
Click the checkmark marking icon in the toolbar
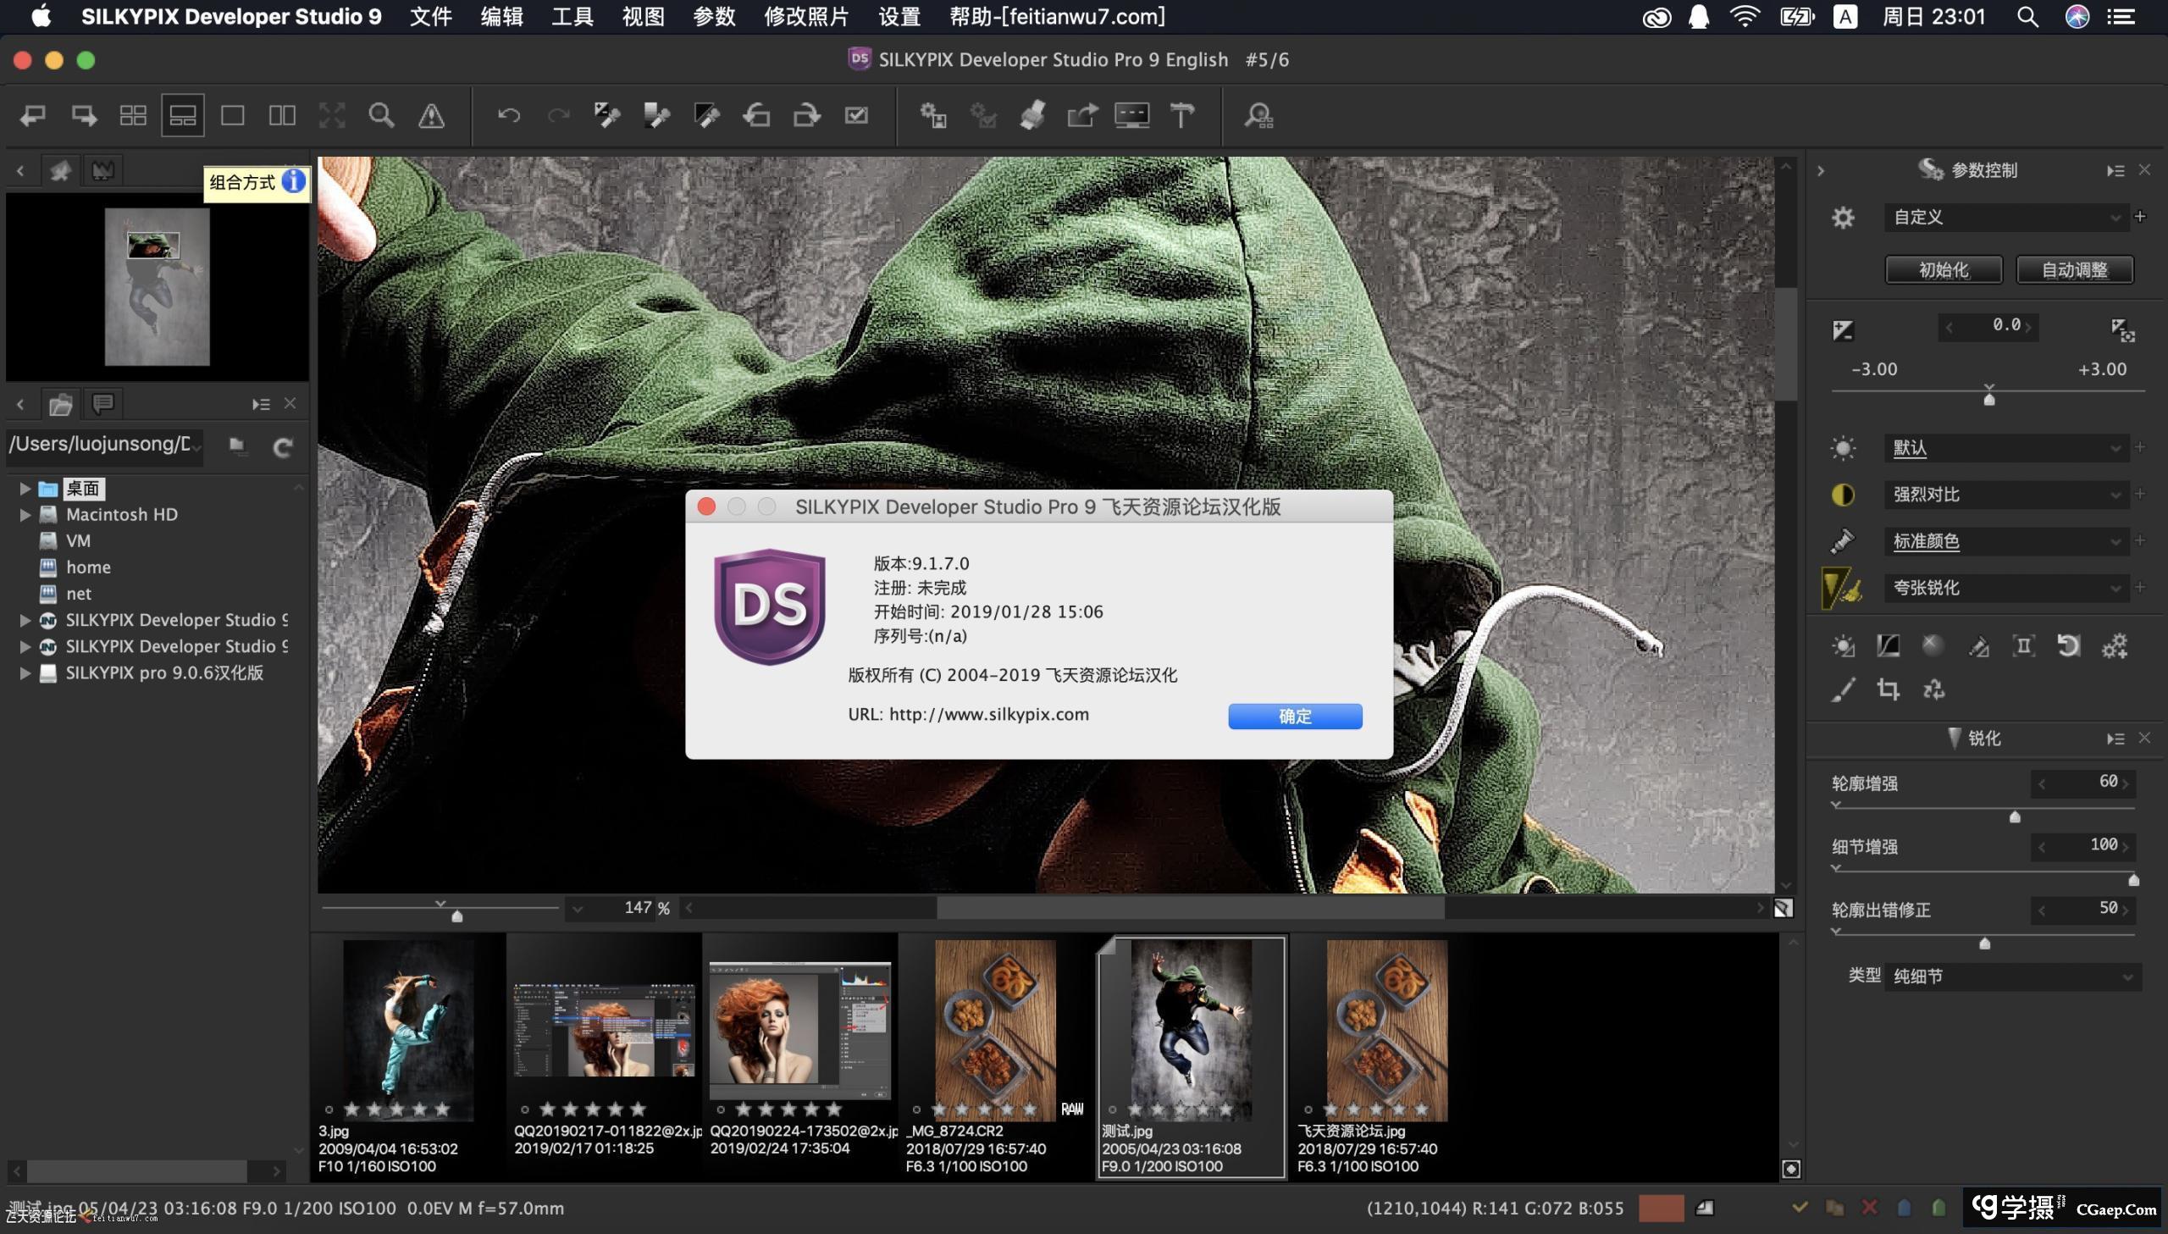(858, 114)
